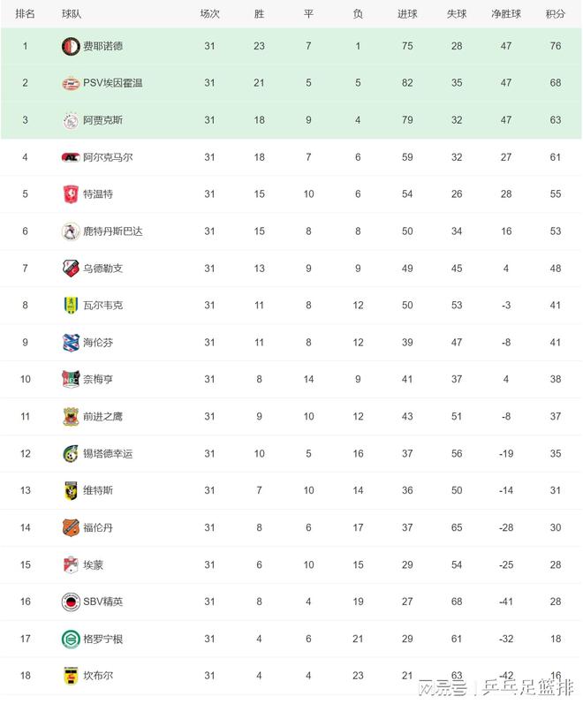The image size is (583, 704).
Task: Click the SBV精英 round team logo
Action: [x=71, y=602]
